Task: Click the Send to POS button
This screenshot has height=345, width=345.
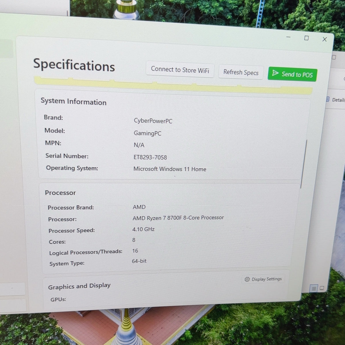Action: click(292, 74)
